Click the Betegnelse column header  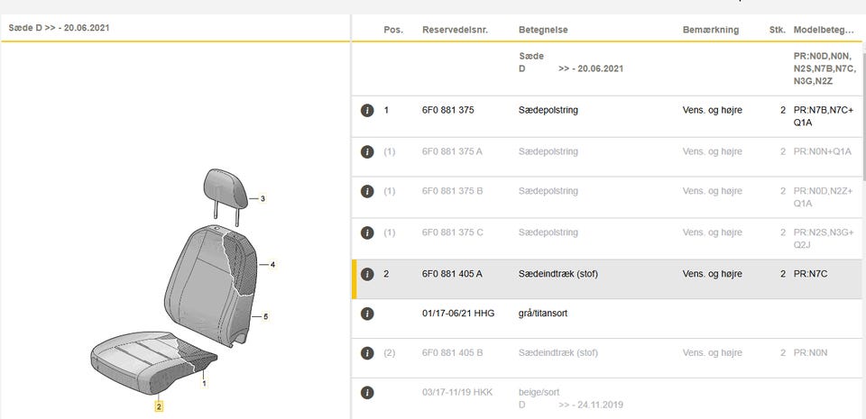[543, 30]
